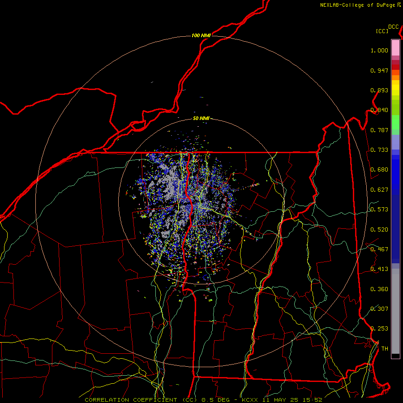Click the 1.000 value on the color scale

pos(379,51)
